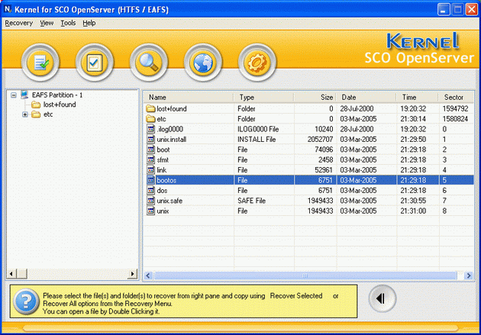Click the INSTALL File type cell
The image size is (481, 335).
(x=257, y=140)
